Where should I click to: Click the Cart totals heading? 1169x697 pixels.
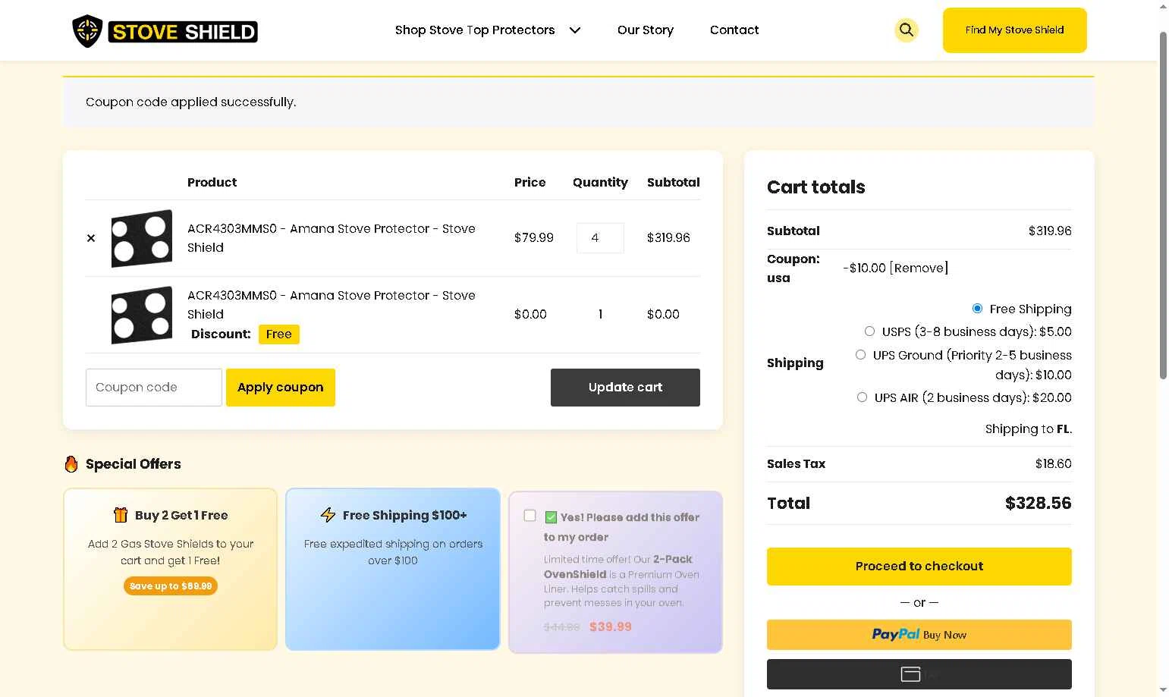pos(816,187)
